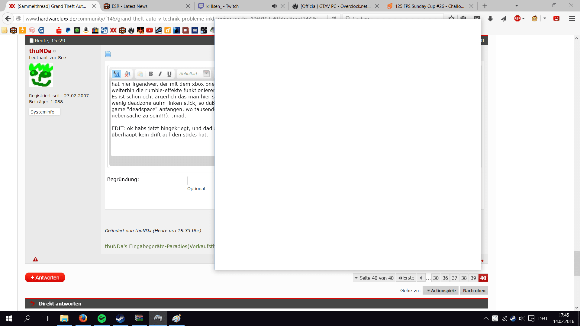Open the list all tabs dropdown arrow
This screenshot has width=580, height=326.
point(517,6)
